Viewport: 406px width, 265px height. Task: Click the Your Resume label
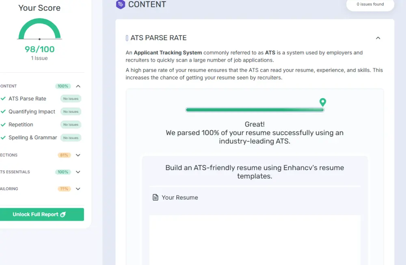point(180,198)
